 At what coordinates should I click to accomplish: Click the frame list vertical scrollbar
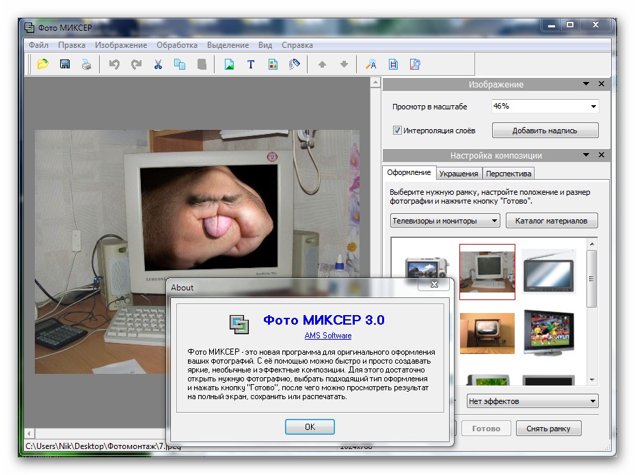click(592, 280)
